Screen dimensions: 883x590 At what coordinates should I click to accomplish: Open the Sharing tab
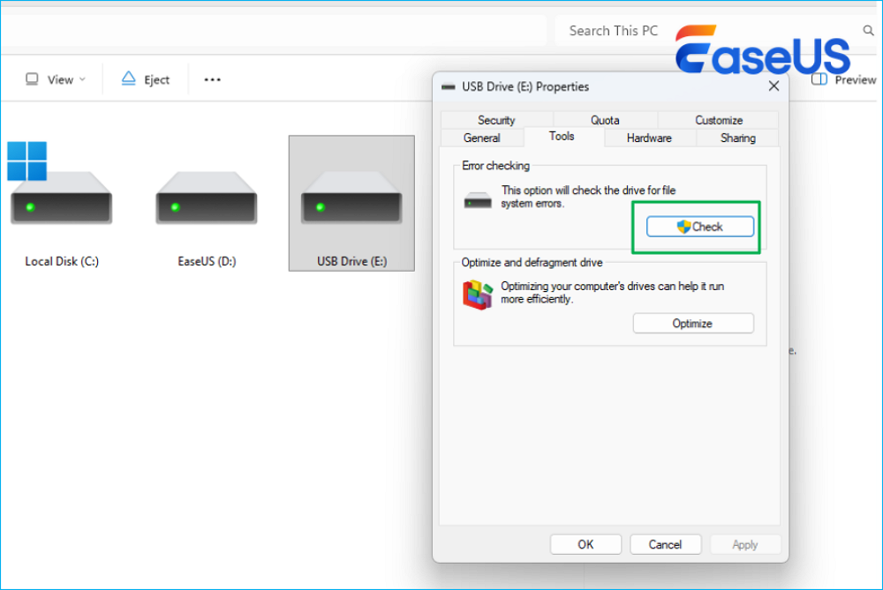coord(737,138)
